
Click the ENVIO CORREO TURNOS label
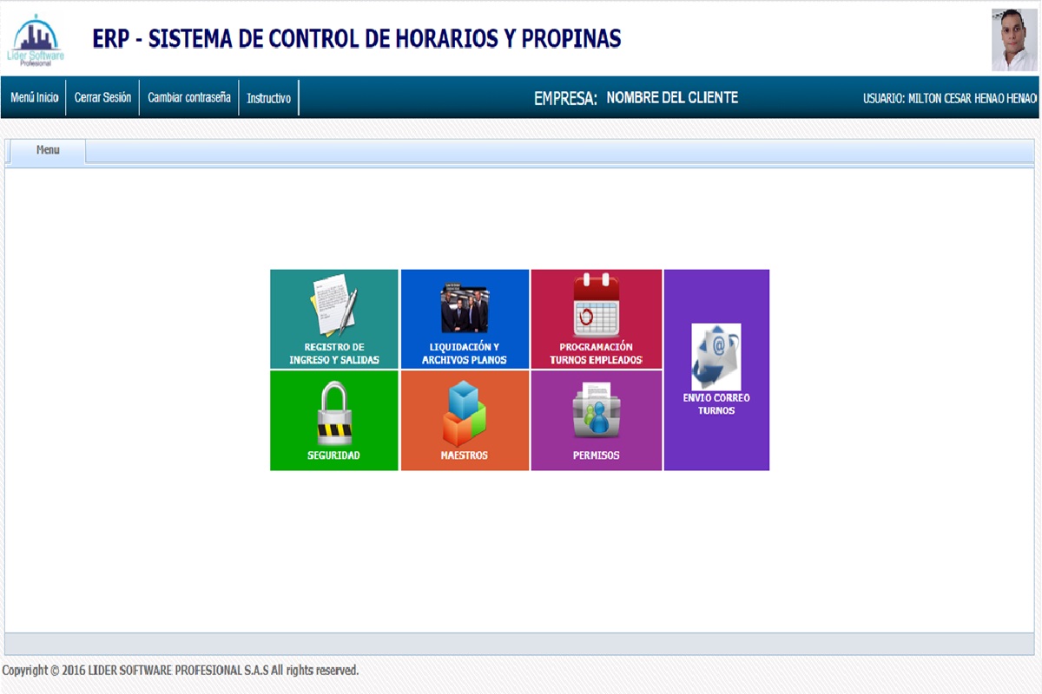point(716,404)
